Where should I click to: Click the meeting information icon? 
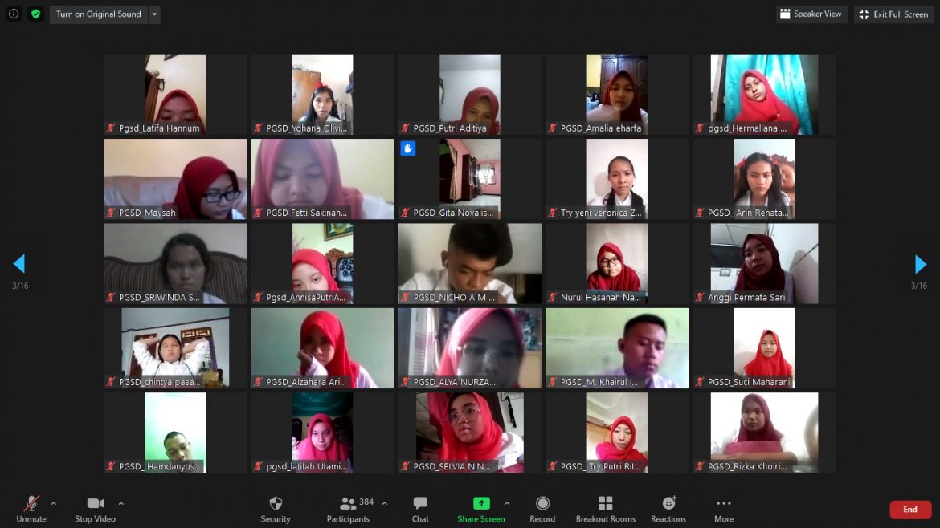pos(13,14)
